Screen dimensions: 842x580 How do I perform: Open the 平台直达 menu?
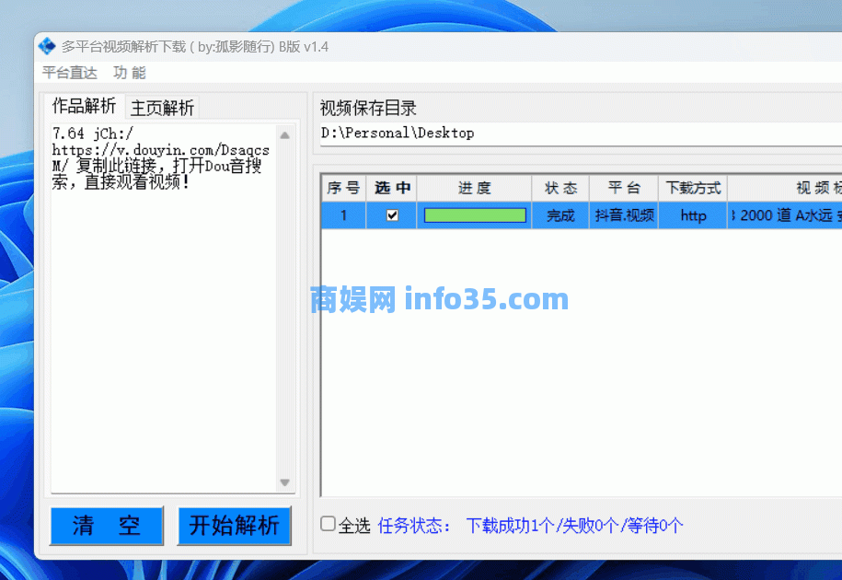(69, 73)
